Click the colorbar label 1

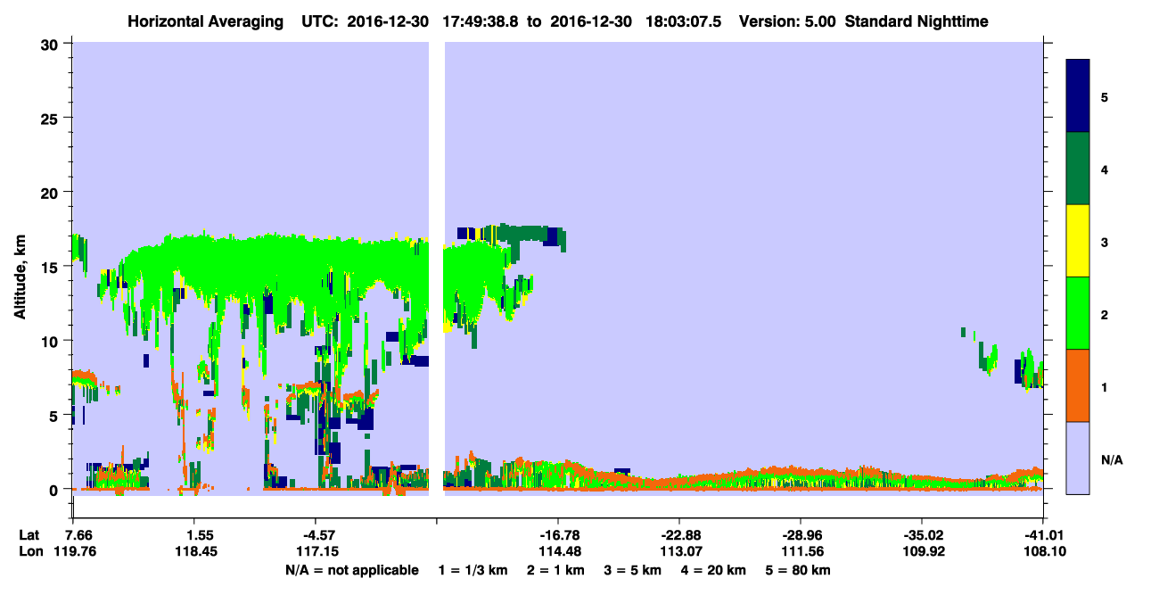coord(1105,386)
